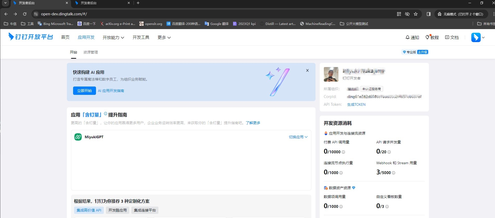
Task: Switch to the second 开发者后台 browser tab
Action: click(x=101, y=3)
